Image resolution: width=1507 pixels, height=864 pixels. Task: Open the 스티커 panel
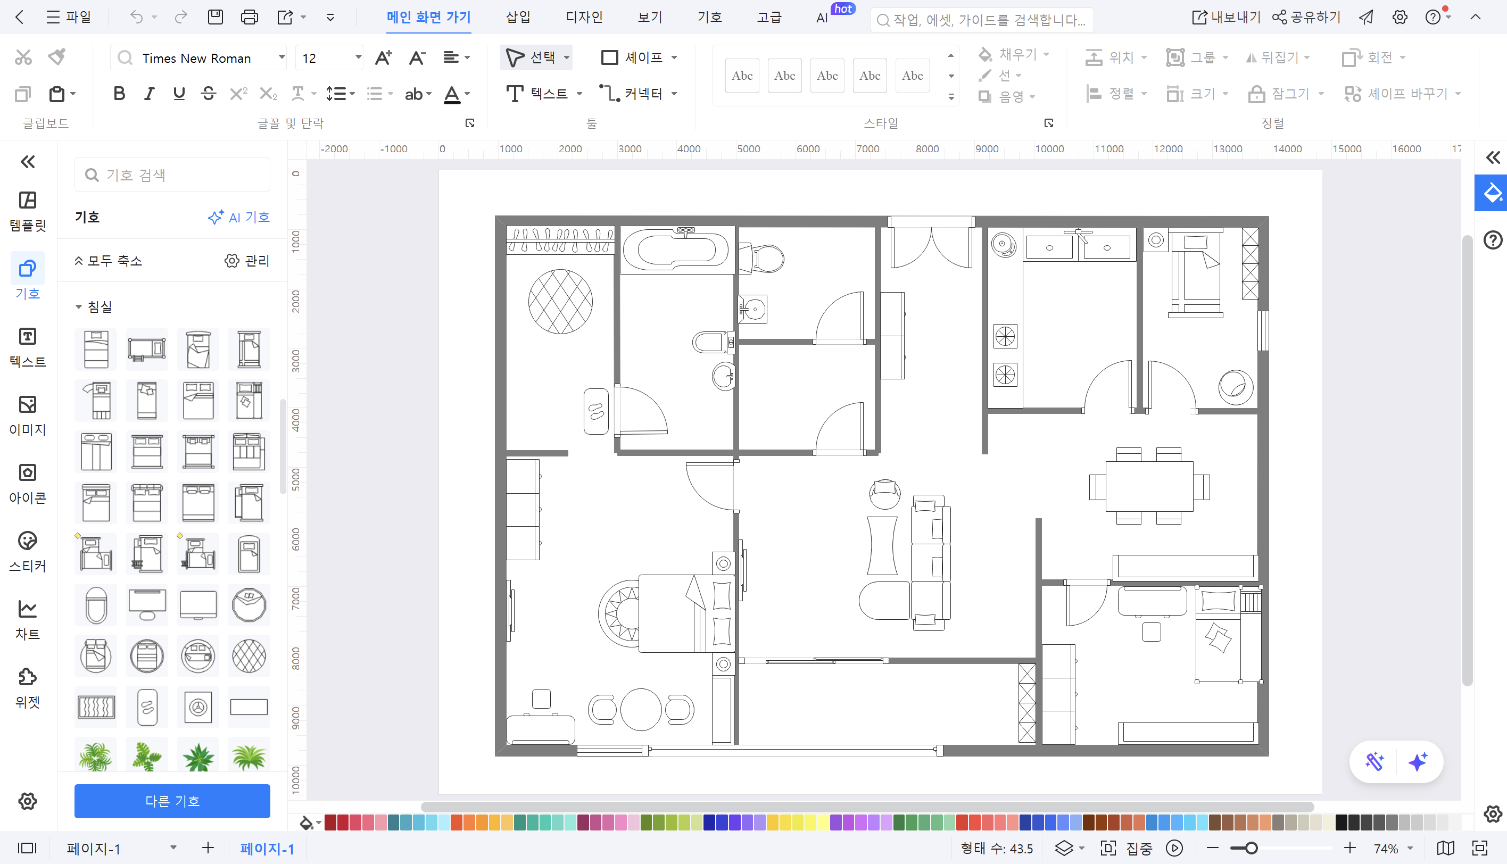click(27, 552)
